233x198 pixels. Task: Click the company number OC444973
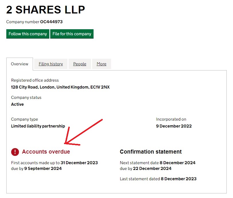coord(51,22)
